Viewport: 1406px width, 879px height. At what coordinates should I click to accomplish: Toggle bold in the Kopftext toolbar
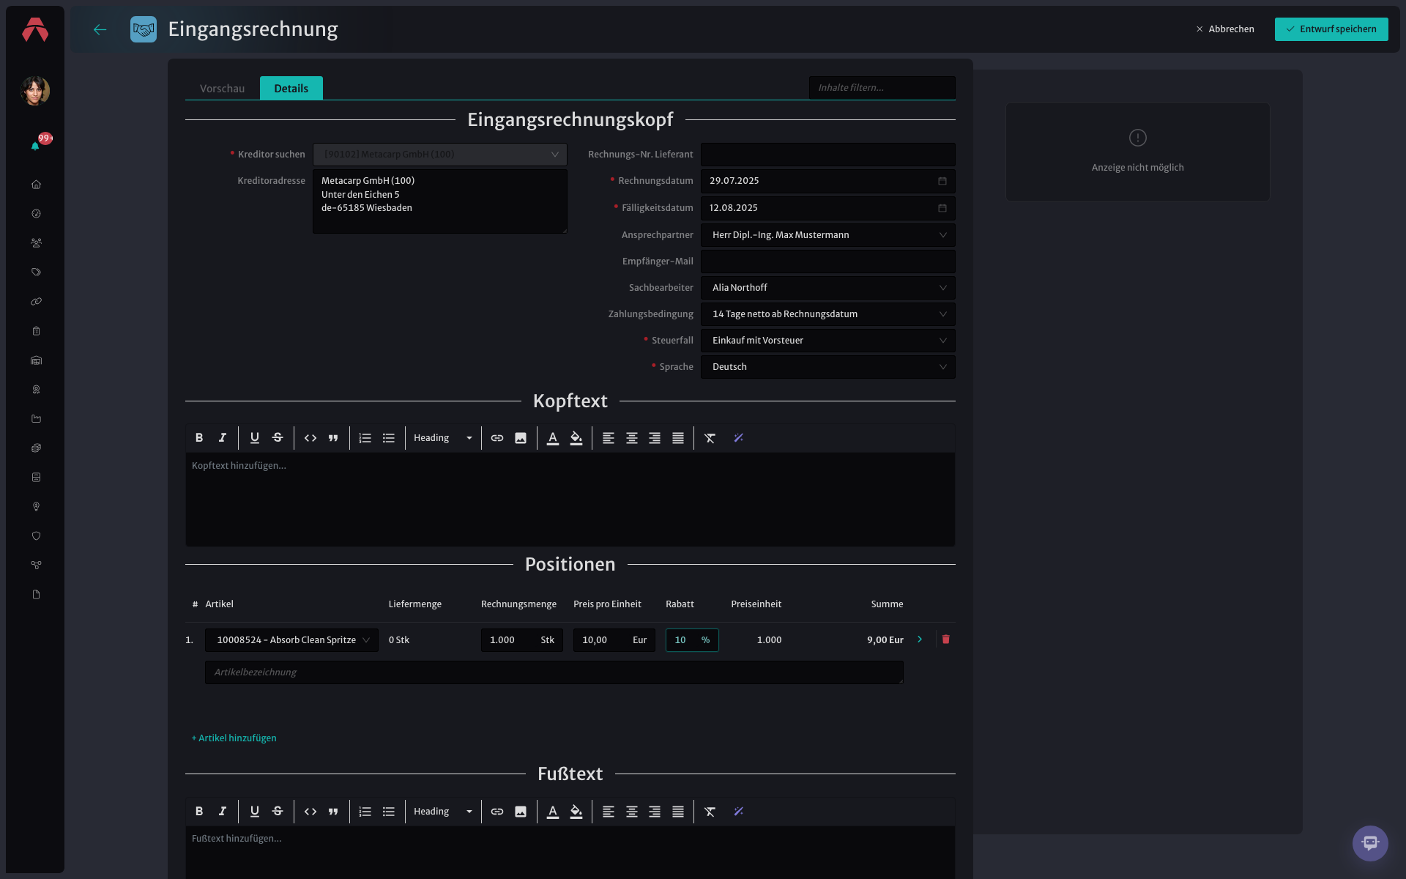pos(199,438)
